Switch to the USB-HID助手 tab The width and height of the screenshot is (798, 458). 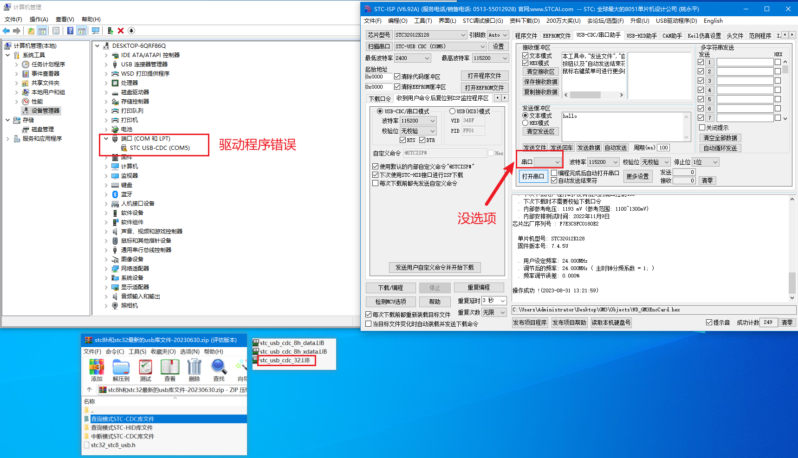[642, 36]
